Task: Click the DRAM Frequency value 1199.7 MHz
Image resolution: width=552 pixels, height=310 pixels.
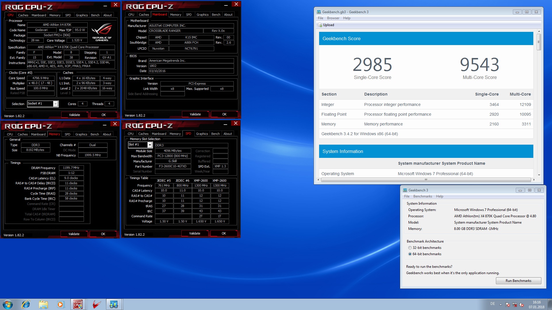Action: coord(71,168)
